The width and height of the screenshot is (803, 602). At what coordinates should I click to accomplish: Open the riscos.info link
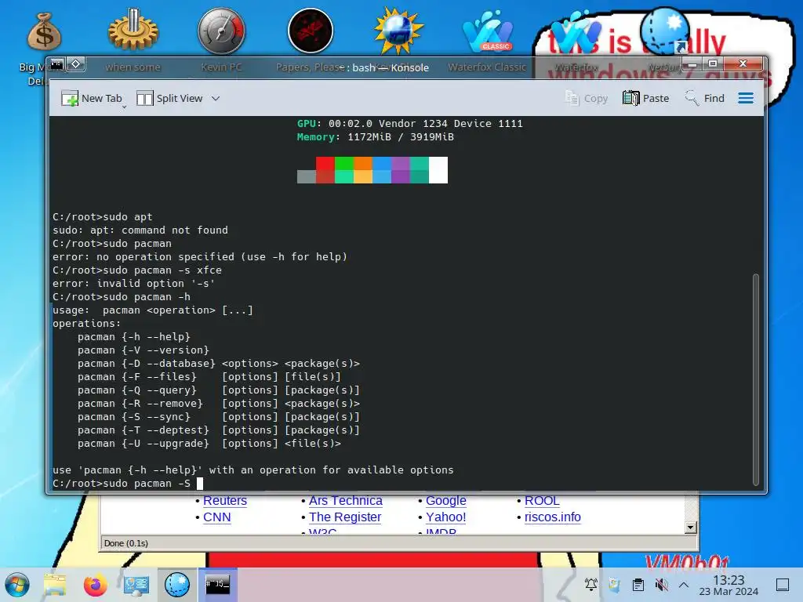(x=553, y=517)
